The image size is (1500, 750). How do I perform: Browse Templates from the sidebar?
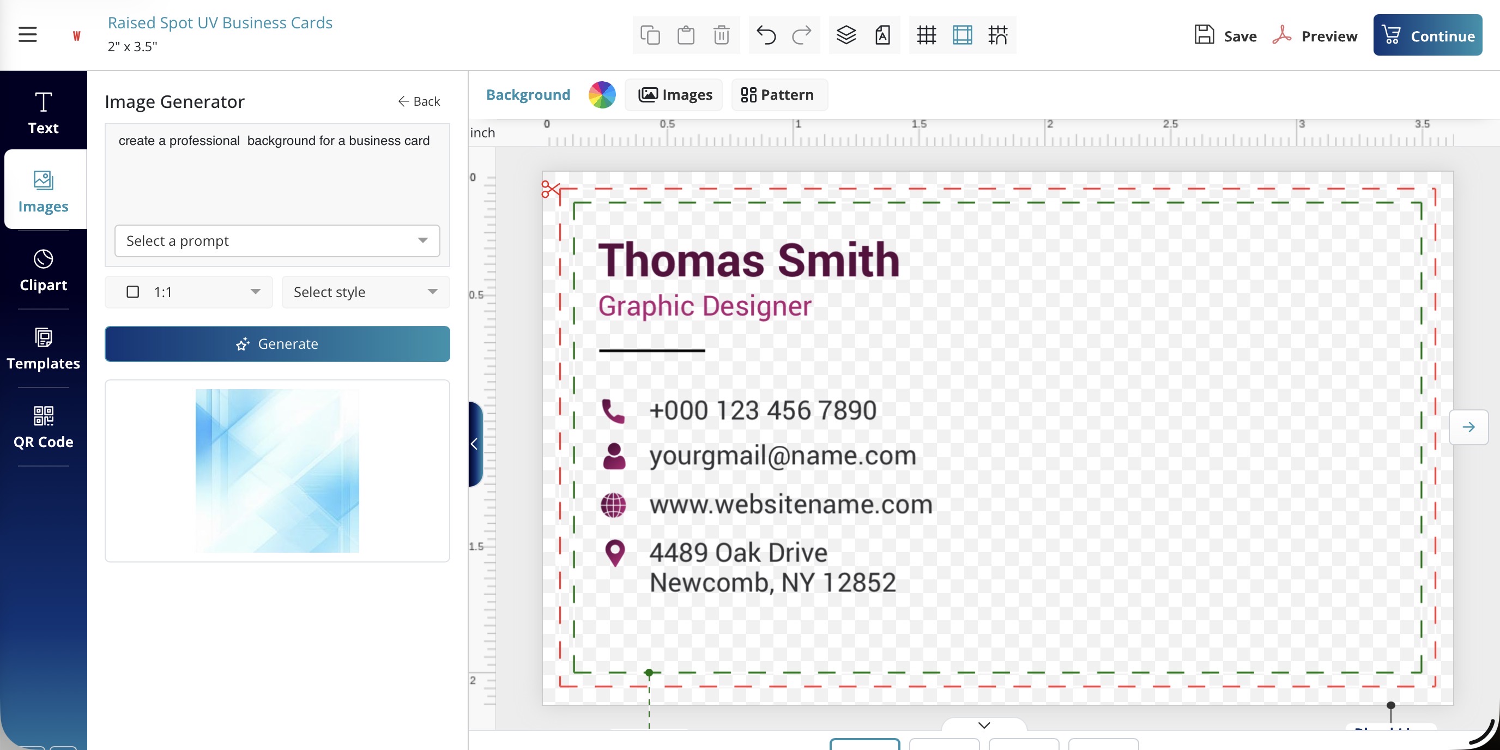(x=43, y=348)
